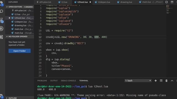The width and height of the screenshot is (177, 99).
Task: Click line number 12 in the gutter
Action: click(40, 37)
